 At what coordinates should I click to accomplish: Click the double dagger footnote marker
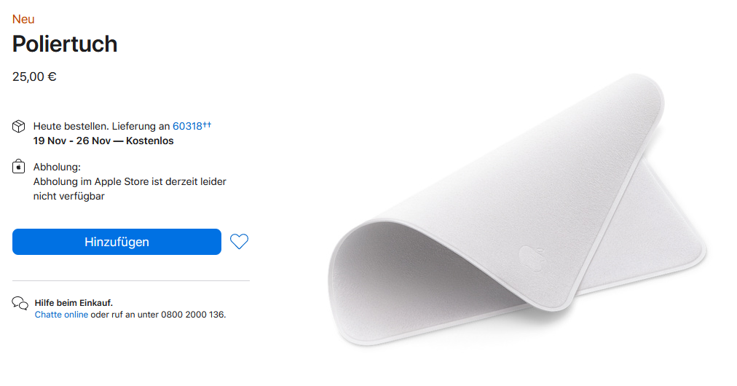pos(207,125)
